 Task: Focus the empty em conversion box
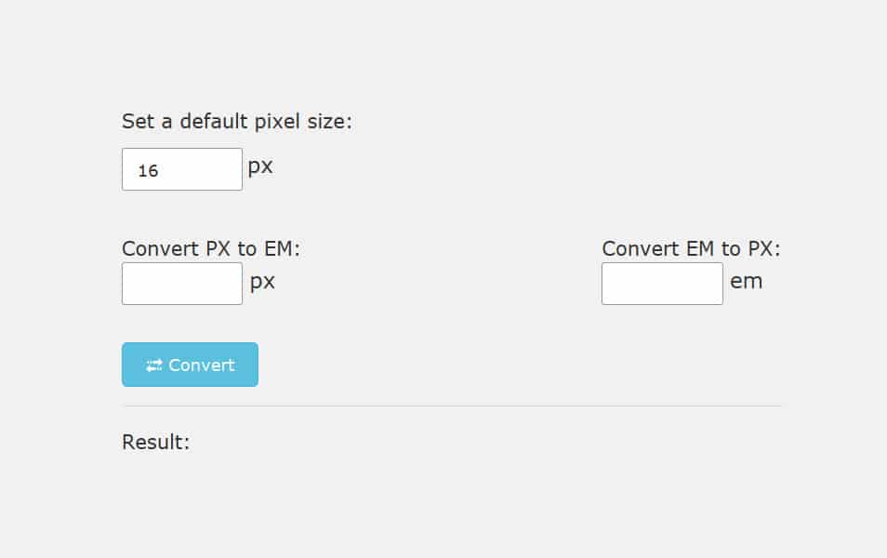(x=661, y=283)
